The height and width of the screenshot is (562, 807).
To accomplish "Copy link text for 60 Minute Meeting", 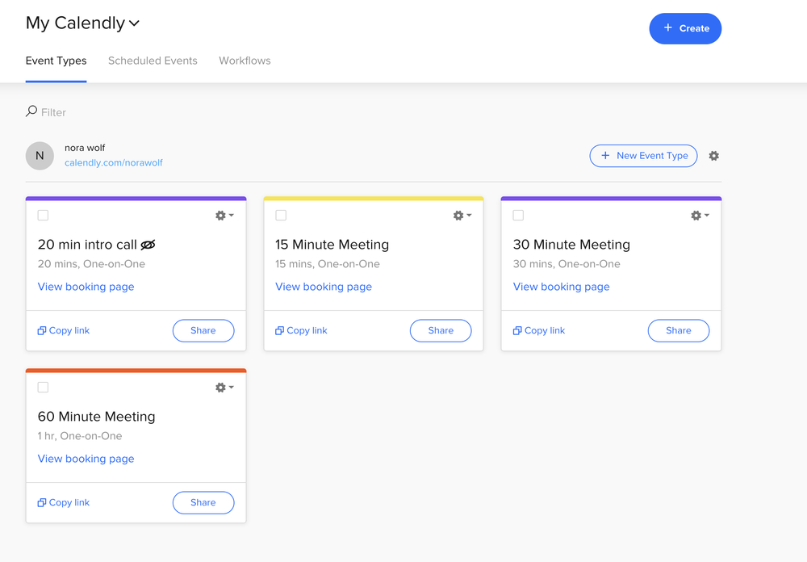I will [69, 503].
